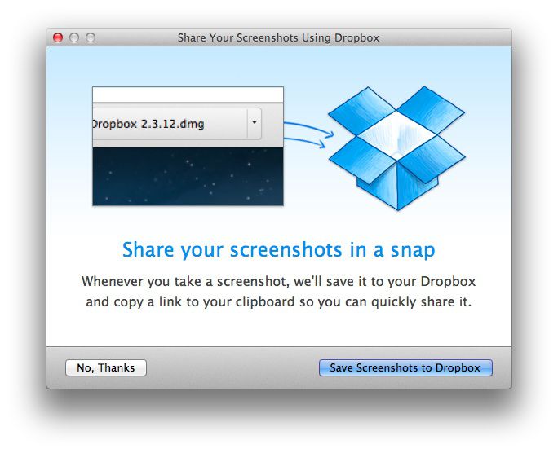Image resolution: width=558 pixels, height=453 pixels.
Task: Click the blue Dropbox box logo
Action: (x=396, y=147)
